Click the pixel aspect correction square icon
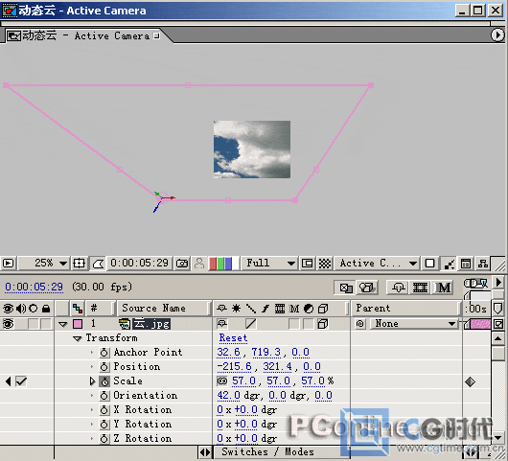Image resolution: width=508 pixels, height=461 pixels. [x=430, y=263]
